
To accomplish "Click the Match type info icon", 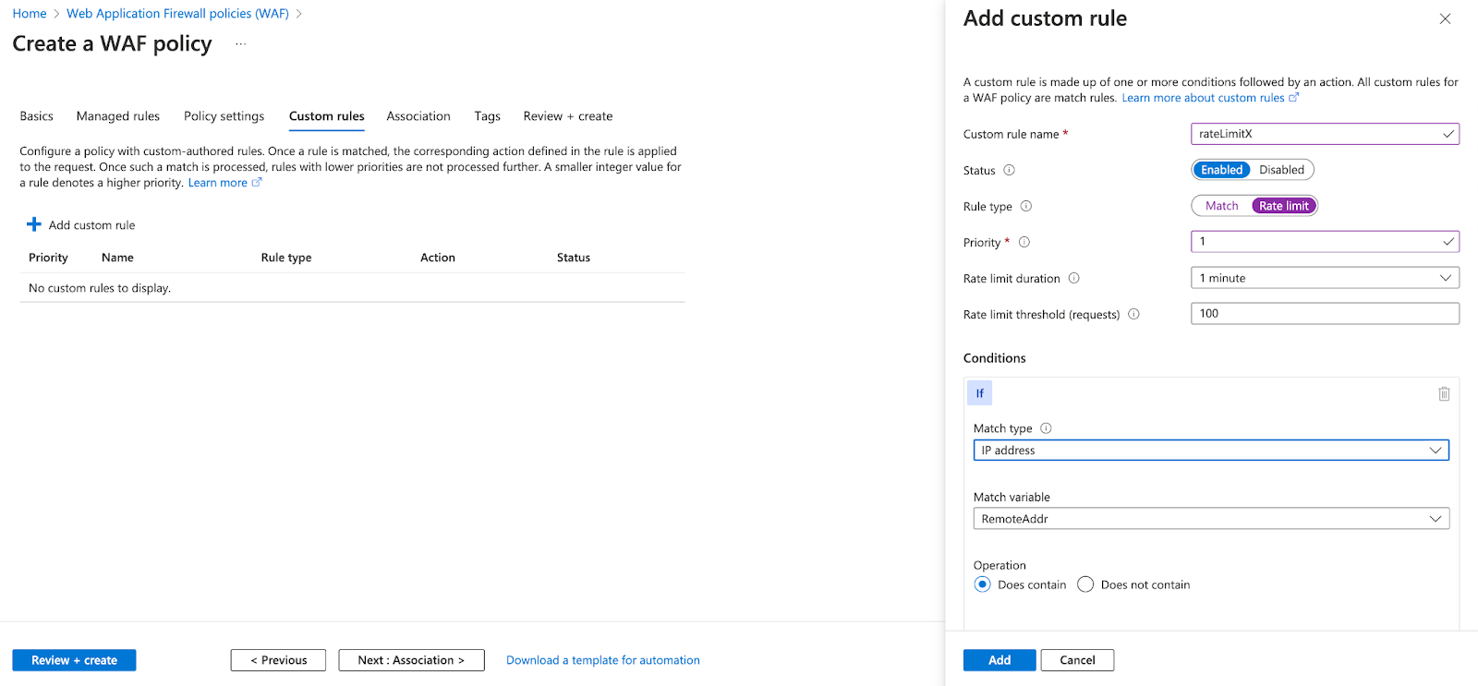I will pos(1046,428).
